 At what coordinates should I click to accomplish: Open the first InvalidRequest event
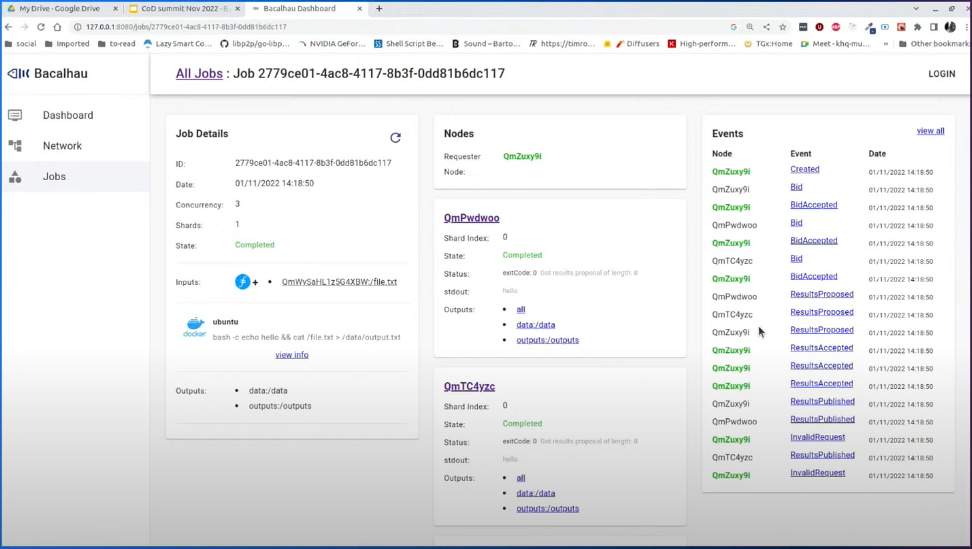tap(818, 437)
